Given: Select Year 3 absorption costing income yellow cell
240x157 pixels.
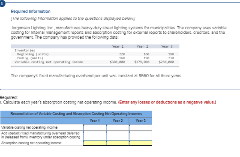Looking at the screenshot, I should point(141,143).
